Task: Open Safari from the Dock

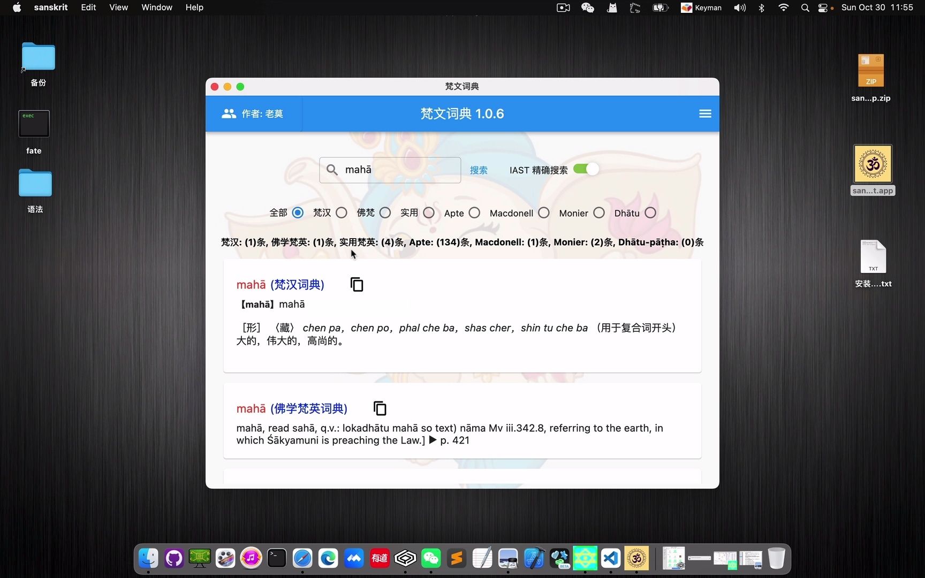Action: pyautogui.click(x=302, y=558)
